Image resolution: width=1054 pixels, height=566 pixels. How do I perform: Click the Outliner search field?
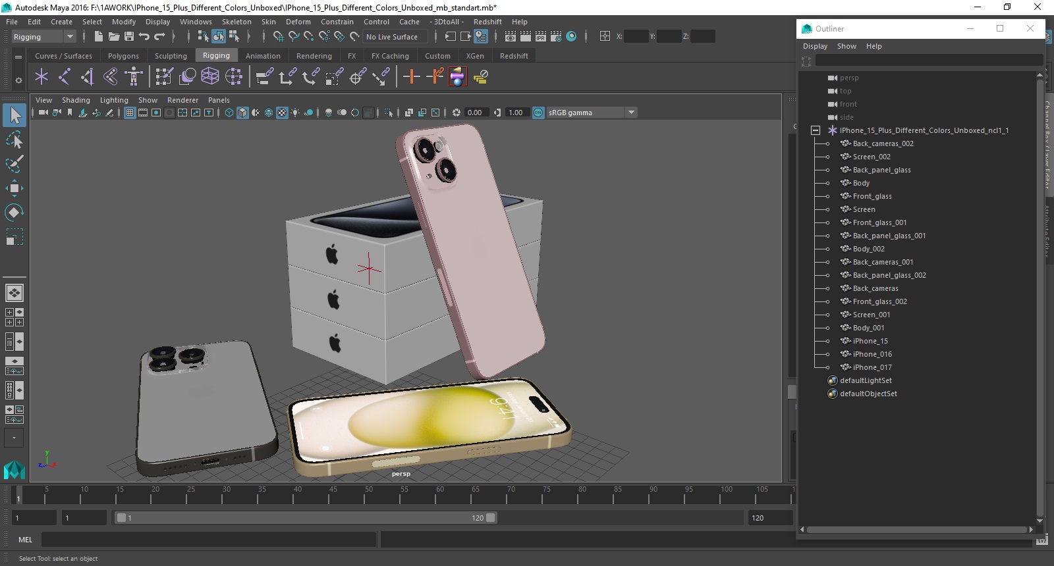click(x=929, y=61)
